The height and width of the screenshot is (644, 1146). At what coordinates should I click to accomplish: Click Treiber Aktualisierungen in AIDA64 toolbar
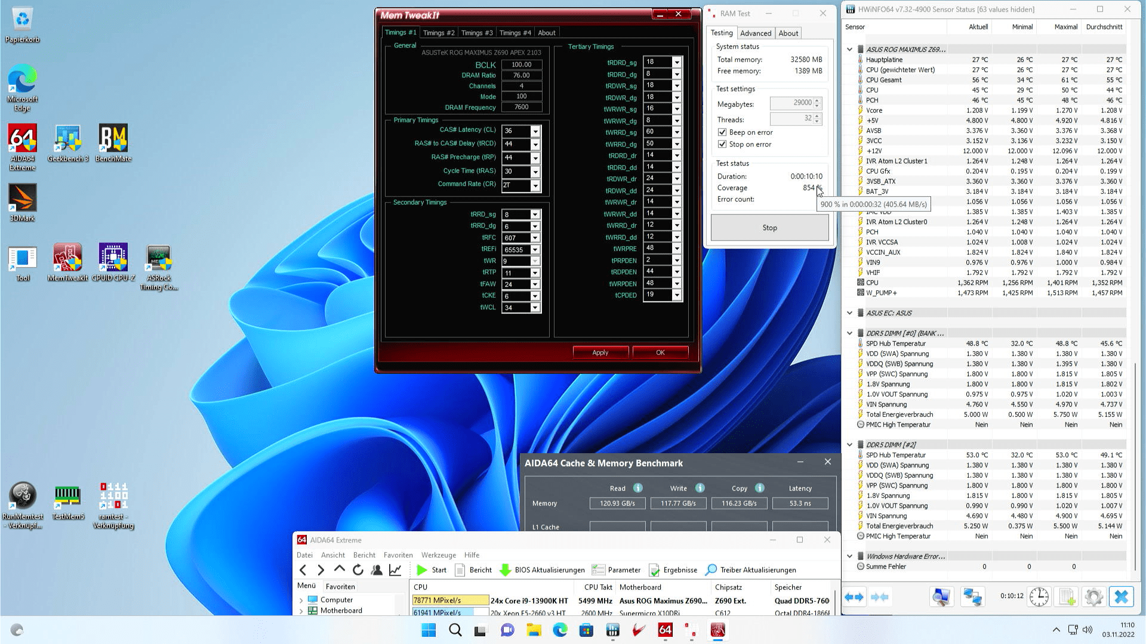(751, 570)
